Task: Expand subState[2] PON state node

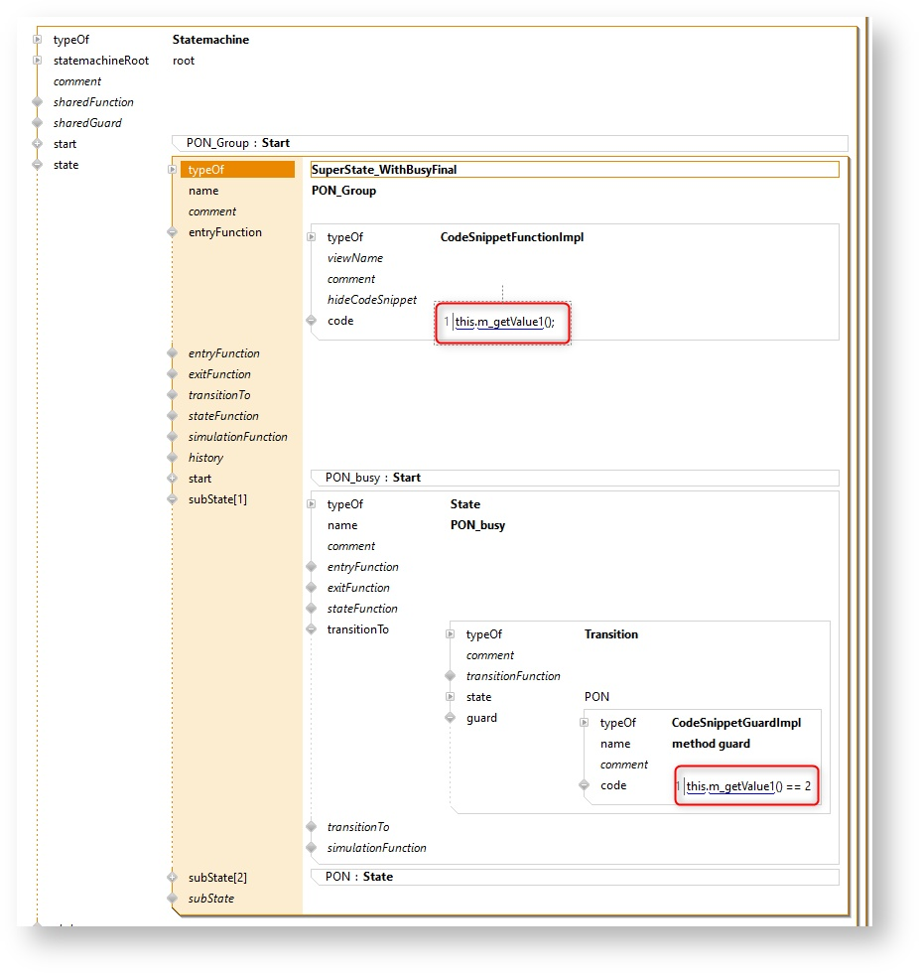Action: click(172, 877)
